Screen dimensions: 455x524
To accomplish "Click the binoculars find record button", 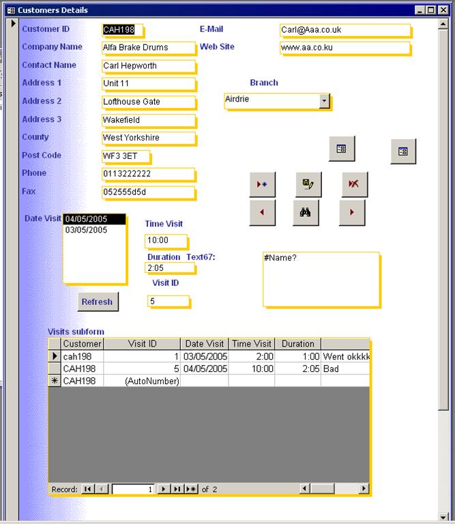I will [306, 213].
